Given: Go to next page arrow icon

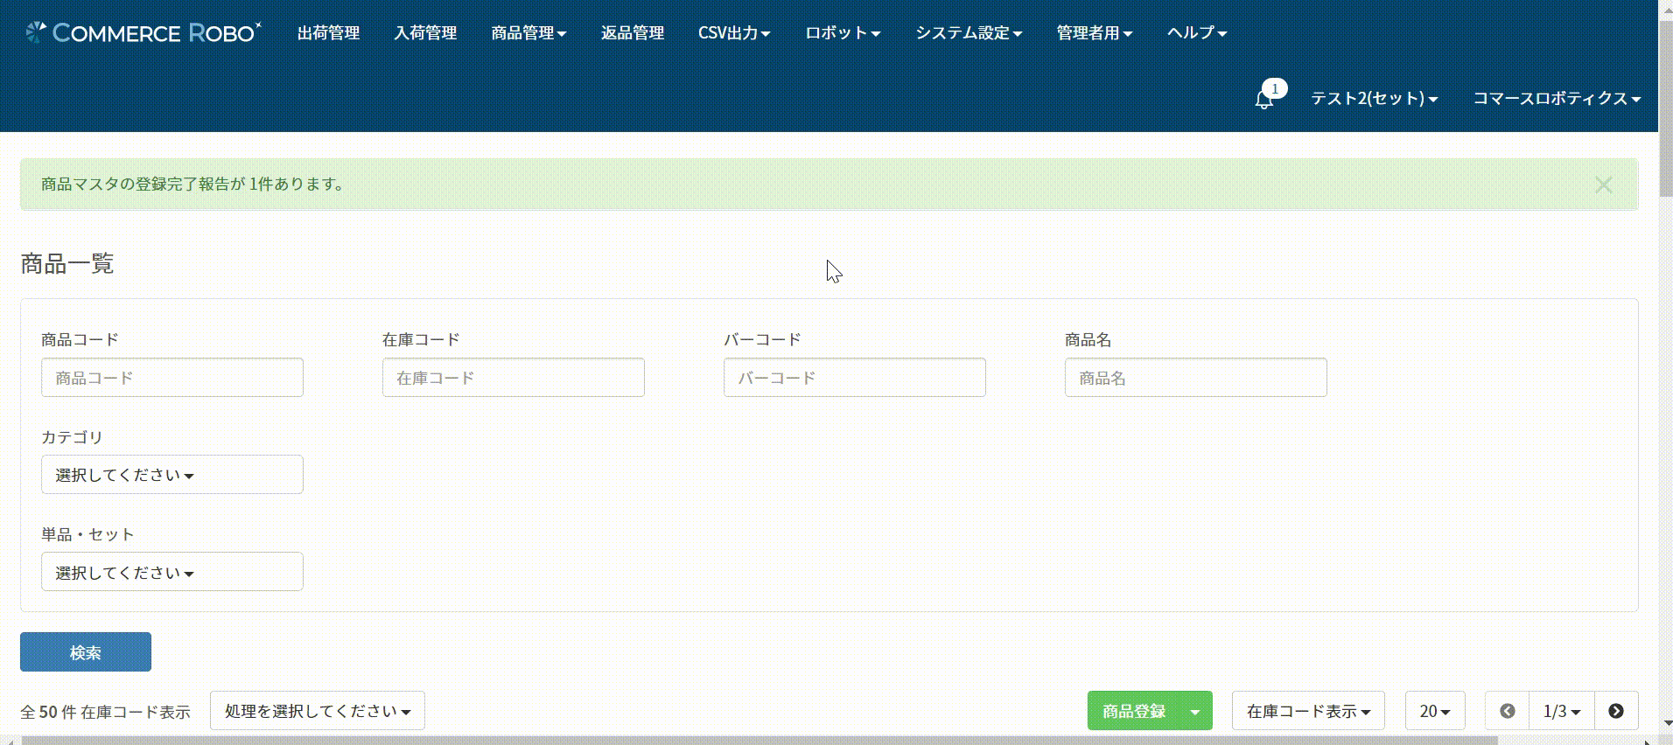Looking at the screenshot, I should click(1616, 711).
